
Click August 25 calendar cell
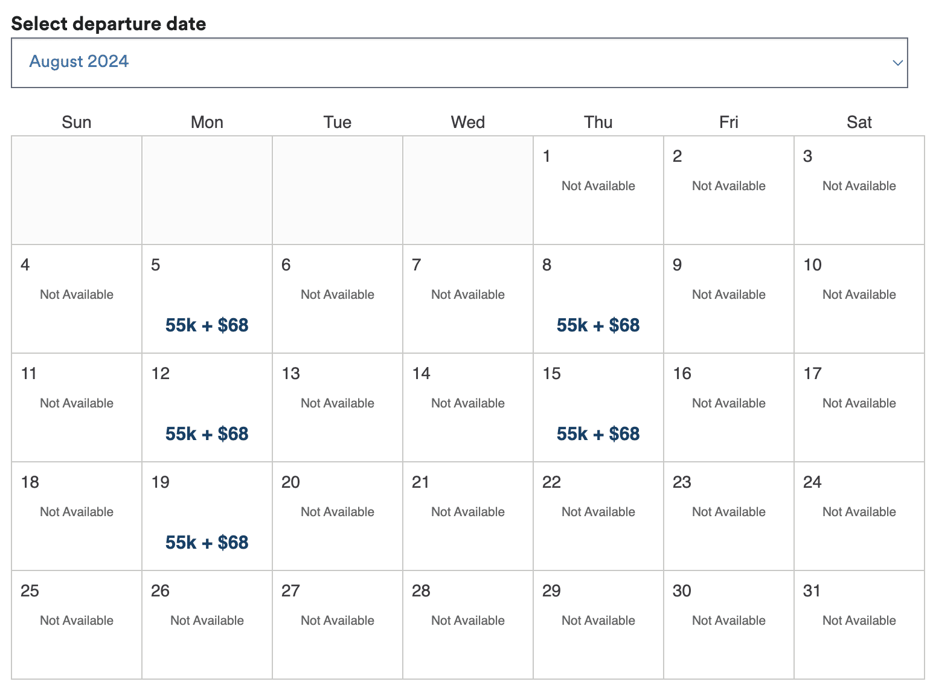76,625
